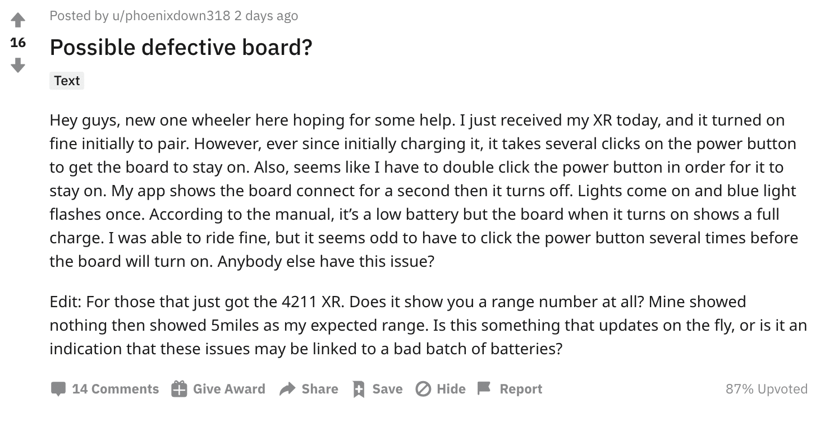Viewport: 825px width, 426px height.
Task: Click the crossed-circle hide icon
Action: pos(423,389)
